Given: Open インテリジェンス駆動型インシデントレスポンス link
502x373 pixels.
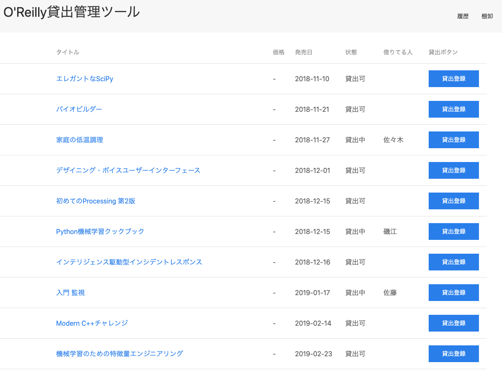Looking at the screenshot, I should [129, 262].
